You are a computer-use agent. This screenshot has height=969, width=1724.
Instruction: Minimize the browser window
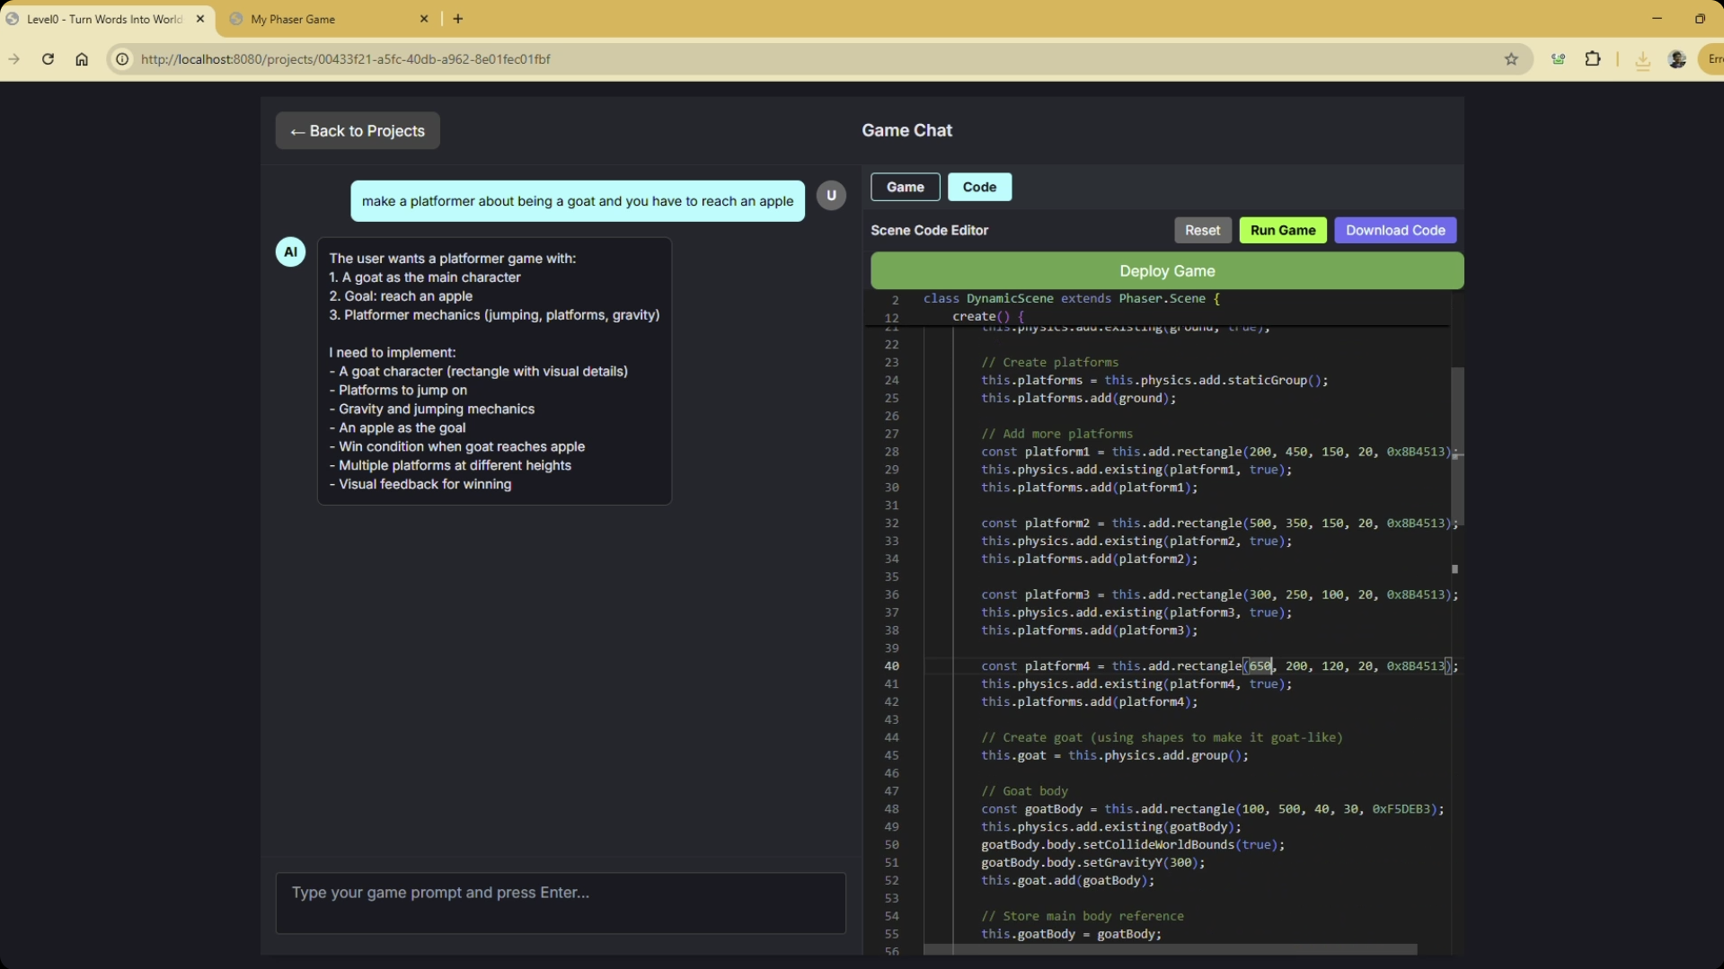click(x=1657, y=18)
